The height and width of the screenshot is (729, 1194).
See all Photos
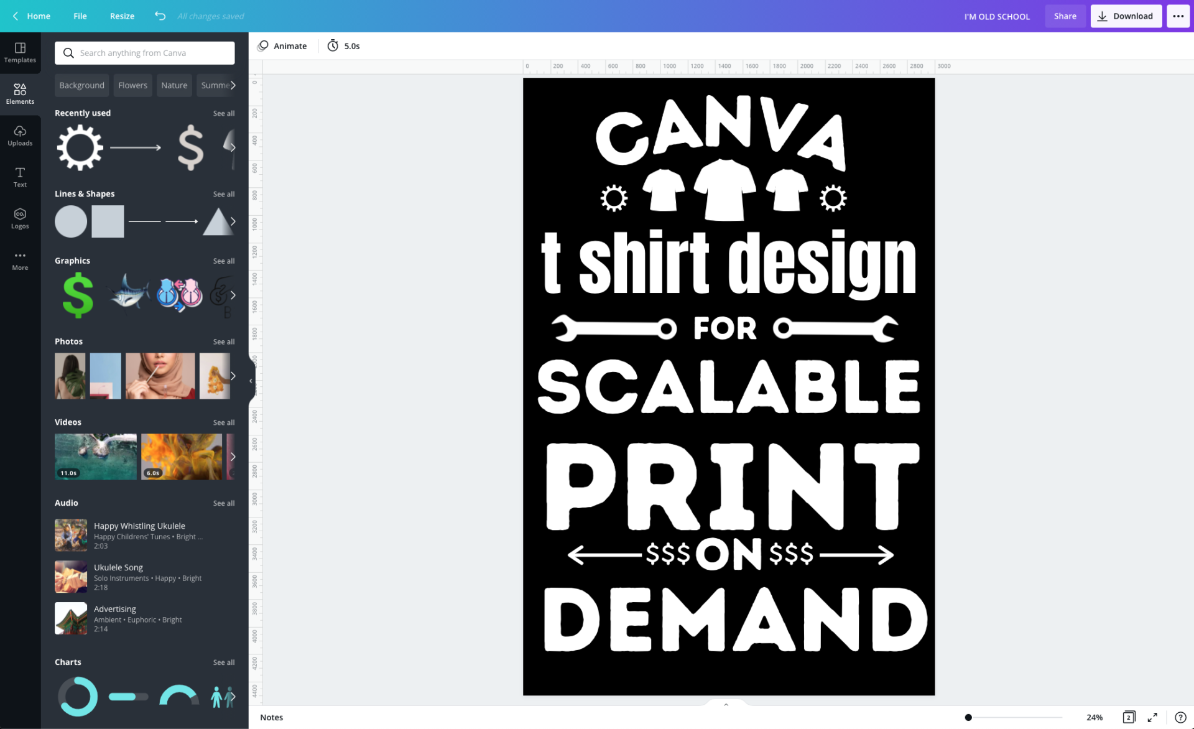[x=224, y=341]
